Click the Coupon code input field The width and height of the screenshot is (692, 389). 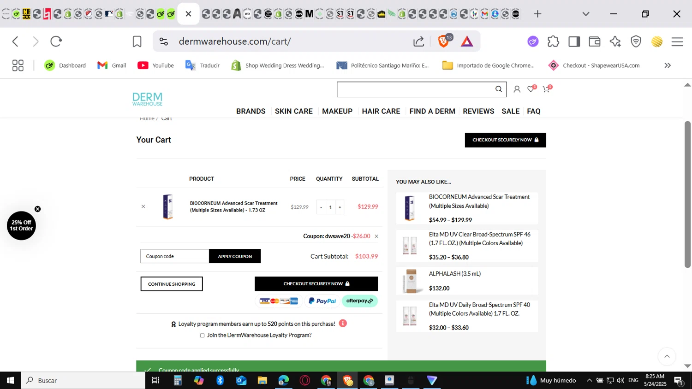click(175, 256)
